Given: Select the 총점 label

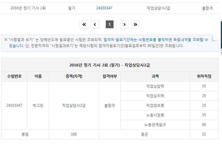Looking at the screenshot, I should (x=25, y=134).
